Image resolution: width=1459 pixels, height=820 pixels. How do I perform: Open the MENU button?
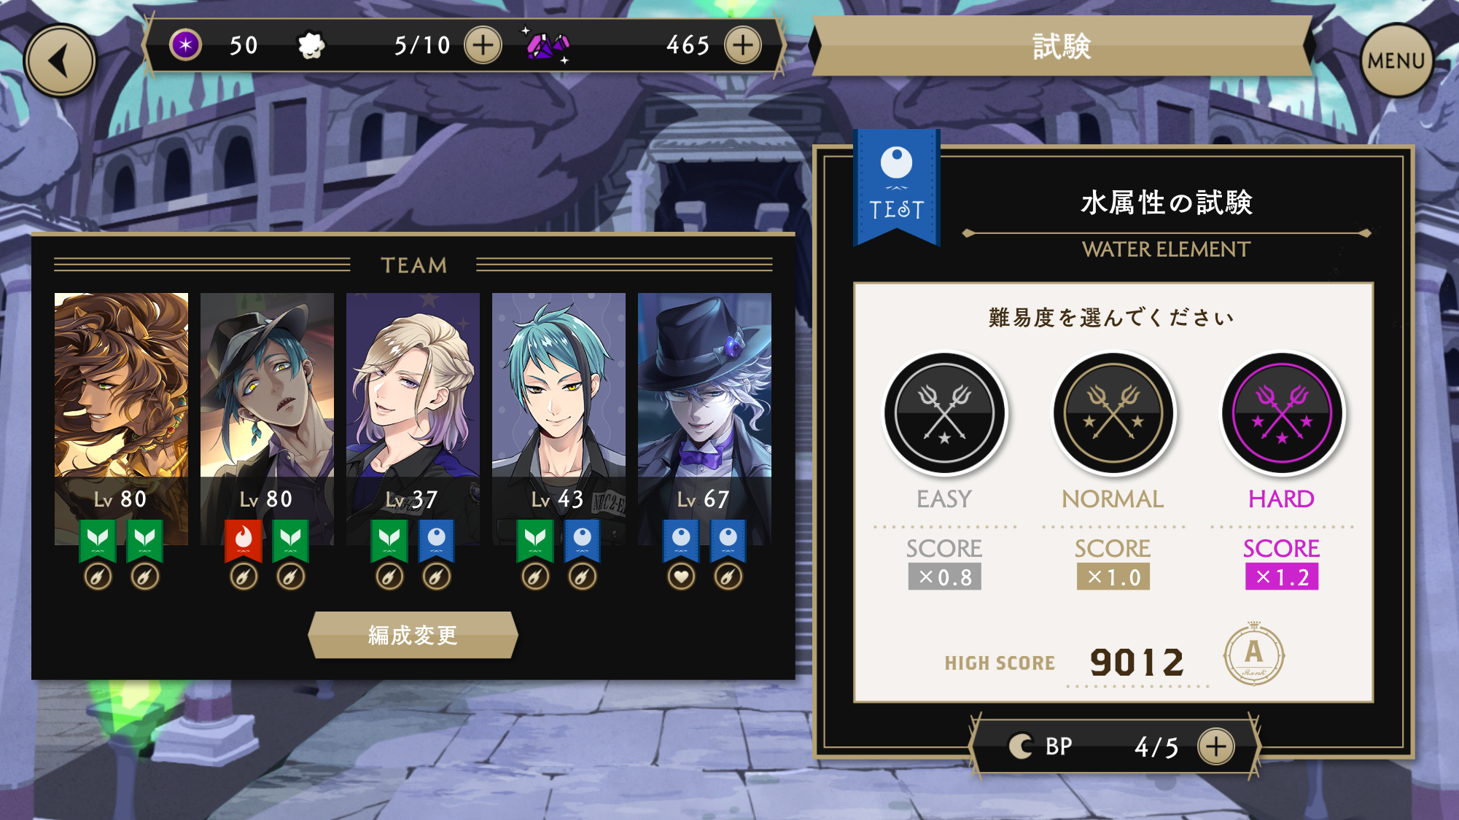coord(1396,60)
